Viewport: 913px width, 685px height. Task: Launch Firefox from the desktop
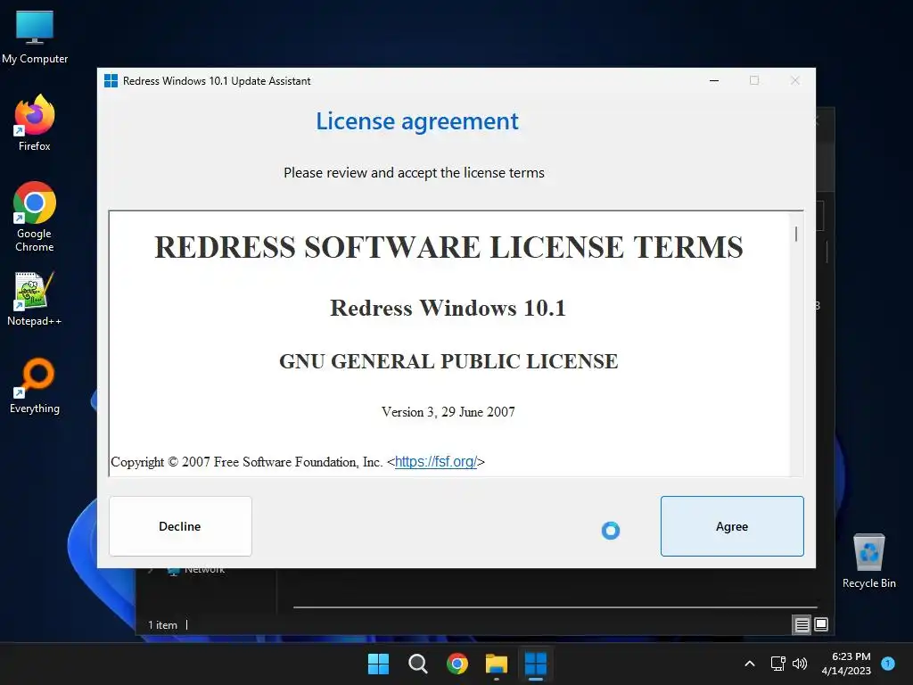pyautogui.click(x=35, y=123)
